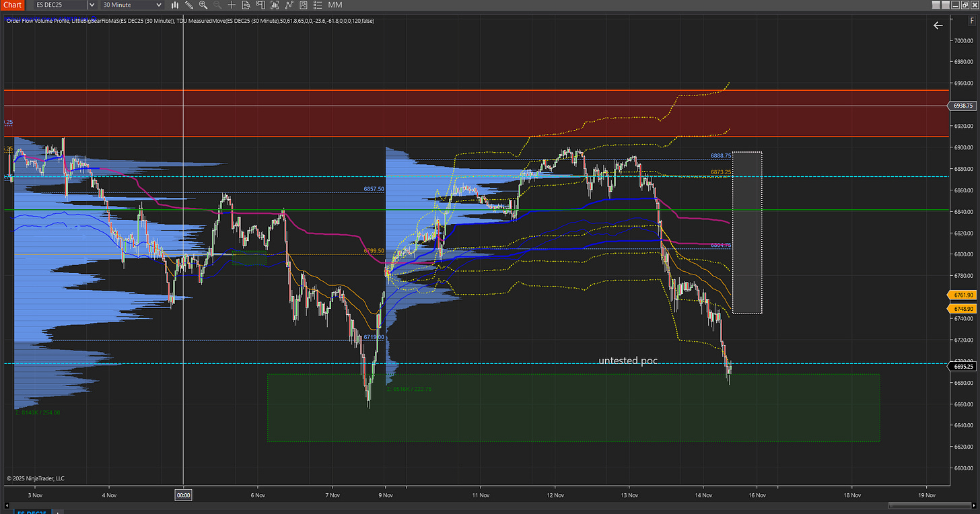This screenshot has height=514, width=980.
Task: Click the 19 Nov date label
Action: pyautogui.click(x=926, y=494)
